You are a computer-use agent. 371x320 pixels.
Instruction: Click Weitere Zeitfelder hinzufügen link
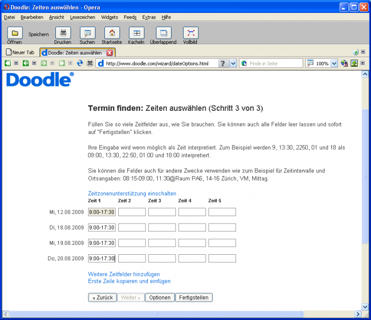pos(124,274)
